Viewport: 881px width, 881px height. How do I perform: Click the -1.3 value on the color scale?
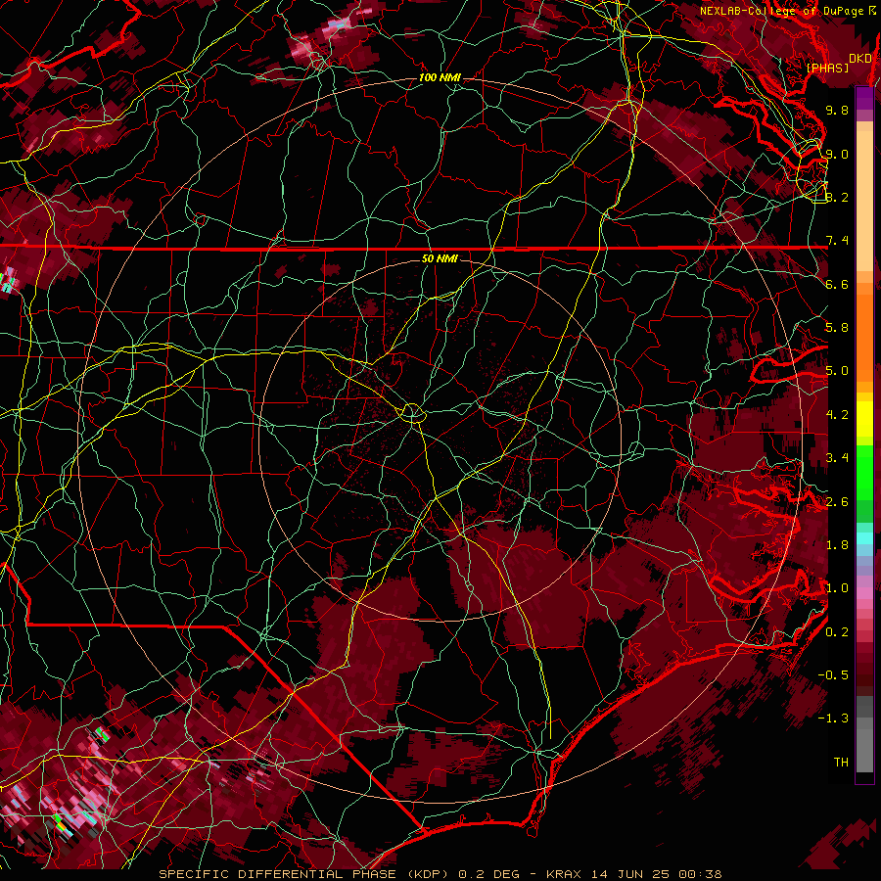pyautogui.click(x=834, y=719)
